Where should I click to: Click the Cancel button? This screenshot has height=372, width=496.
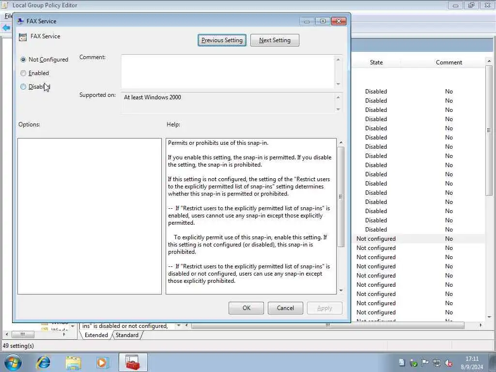285,308
